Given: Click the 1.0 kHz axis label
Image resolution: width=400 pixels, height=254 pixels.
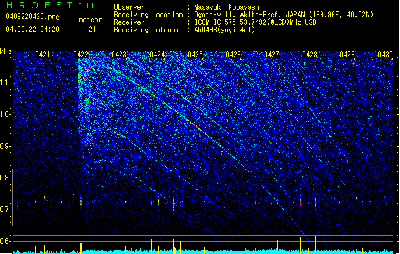Looking at the screenshot, I should click(6, 114).
